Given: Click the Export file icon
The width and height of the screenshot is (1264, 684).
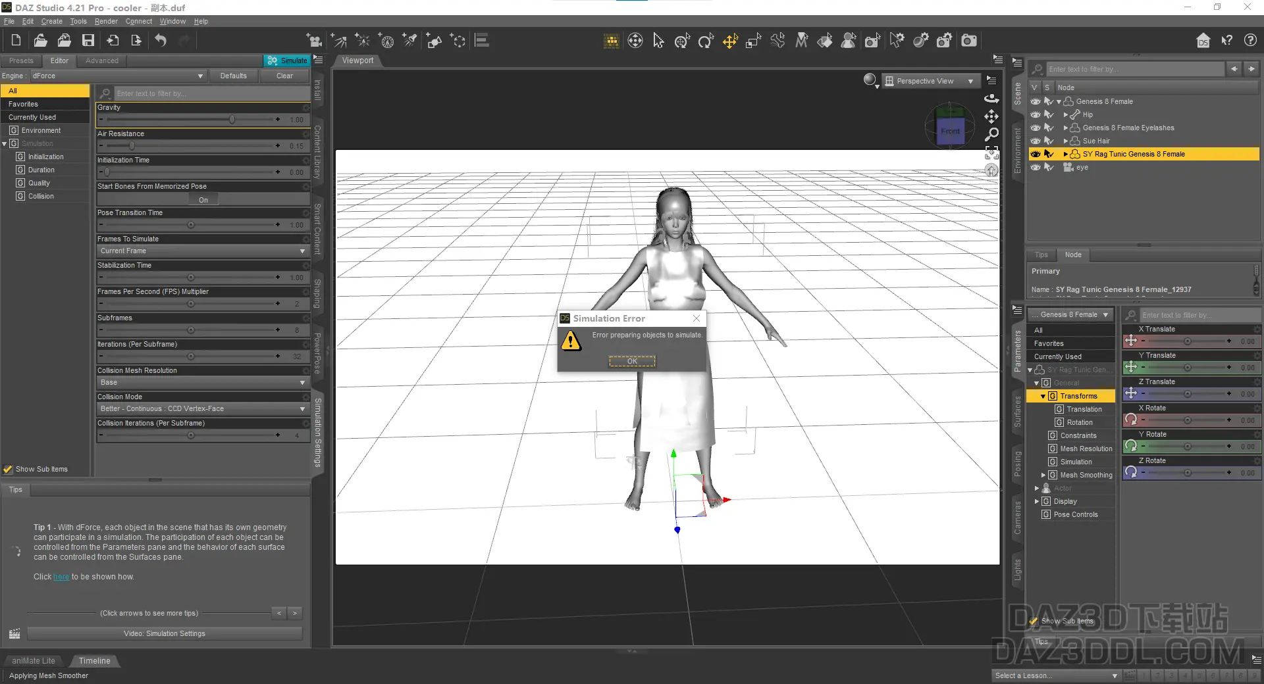Looking at the screenshot, I should (136, 41).
